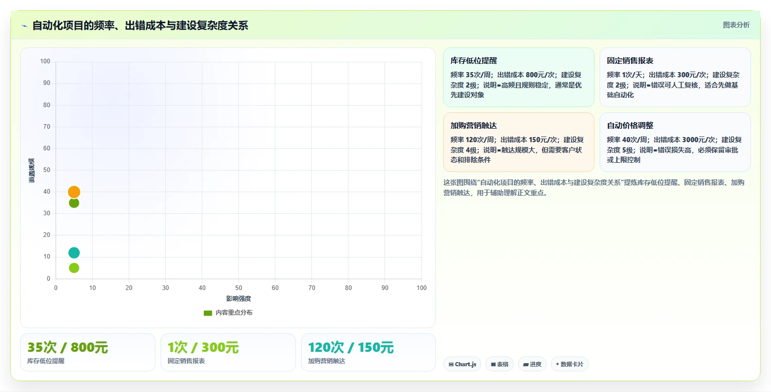Click the teal bubble at value 12
The width and height of the screenshot is (771, 392).
(74, 253)
